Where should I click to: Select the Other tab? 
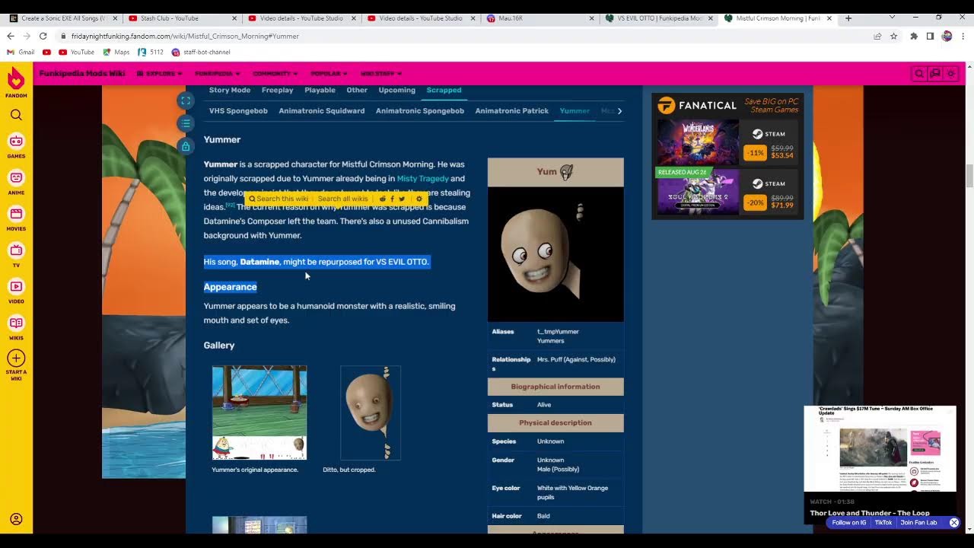[x=357, y=90]
